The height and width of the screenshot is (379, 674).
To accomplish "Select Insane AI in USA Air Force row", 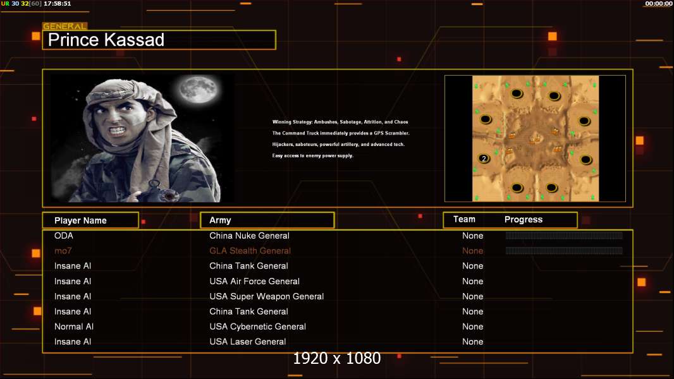I will (73, 281).
